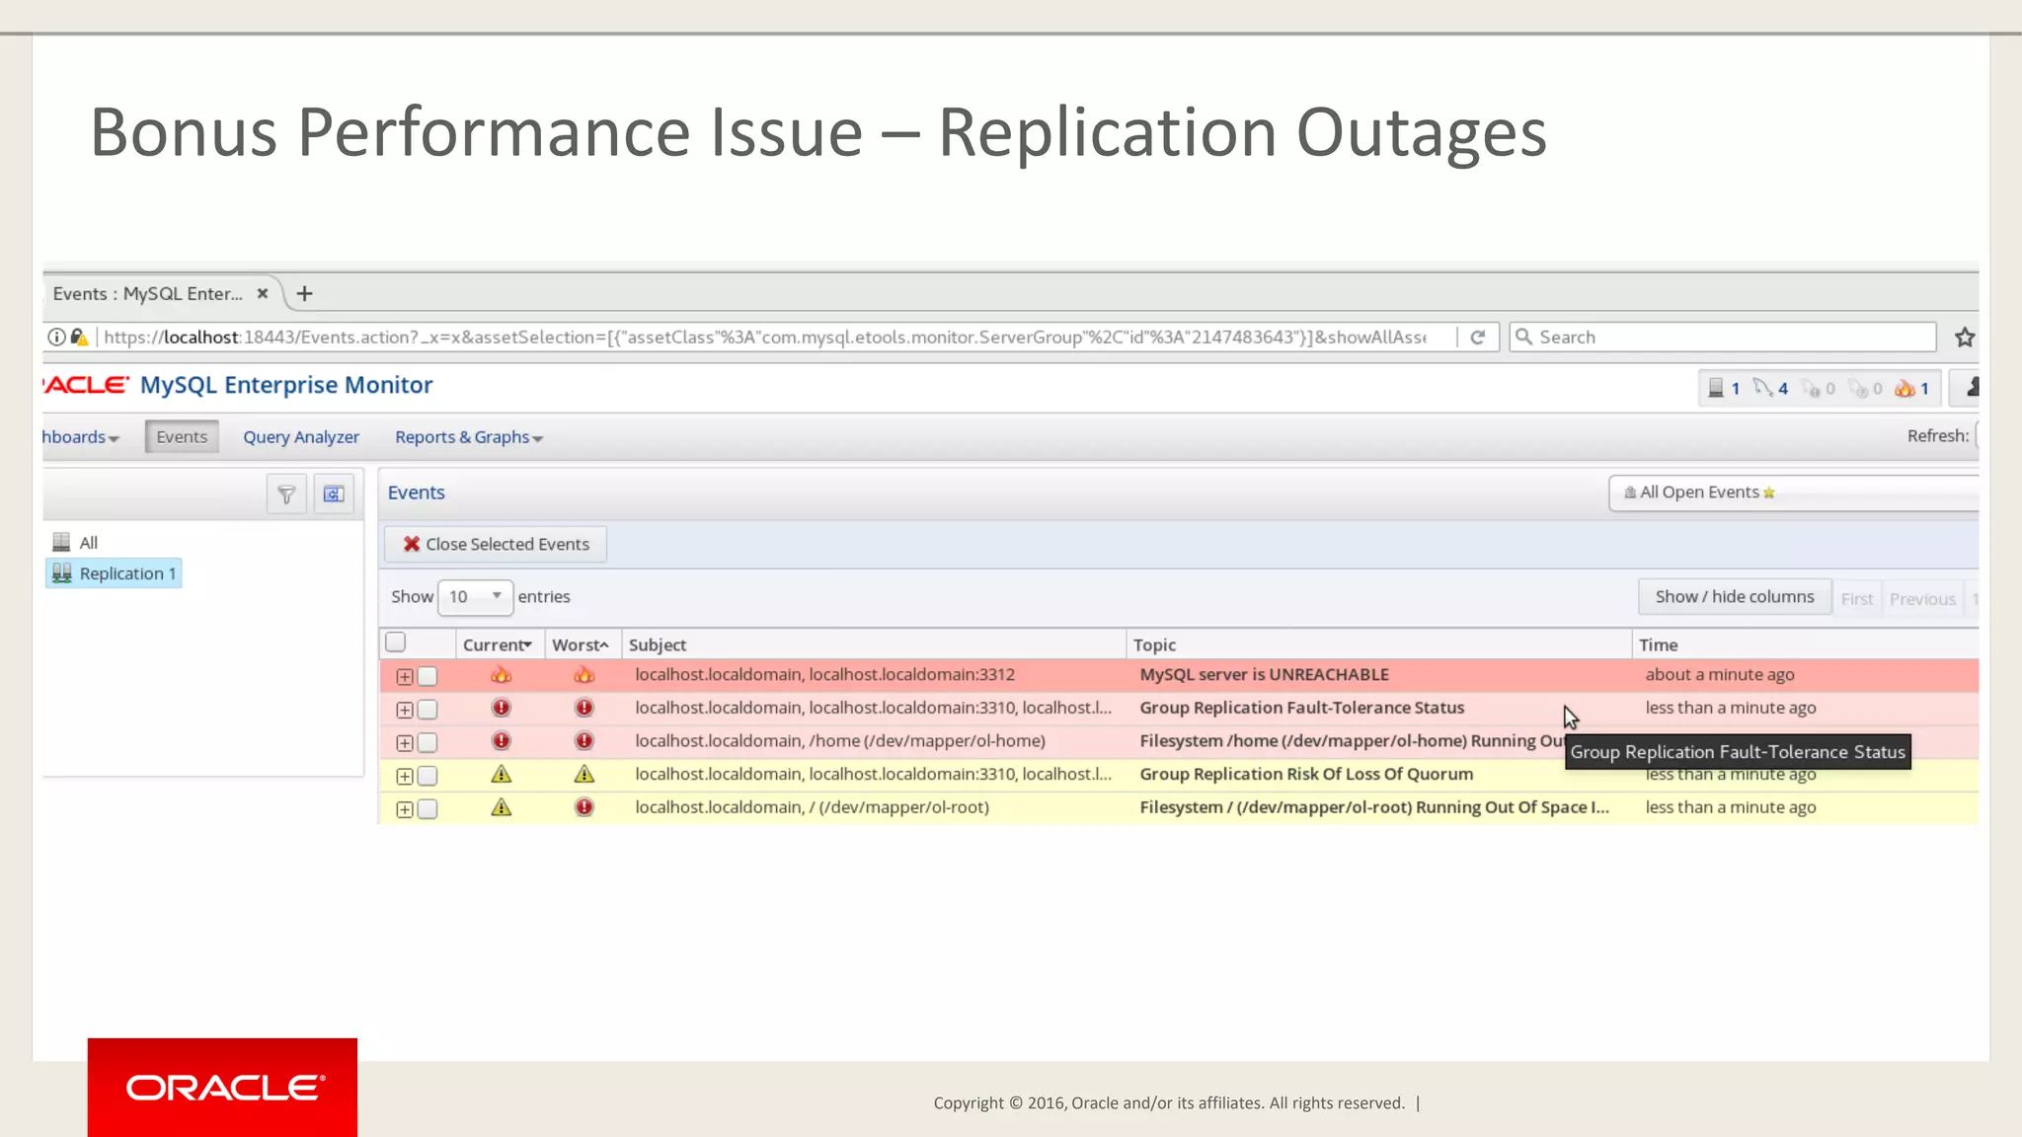Click current emergency flame icon for UNREACHABLE row

[502, 674]
